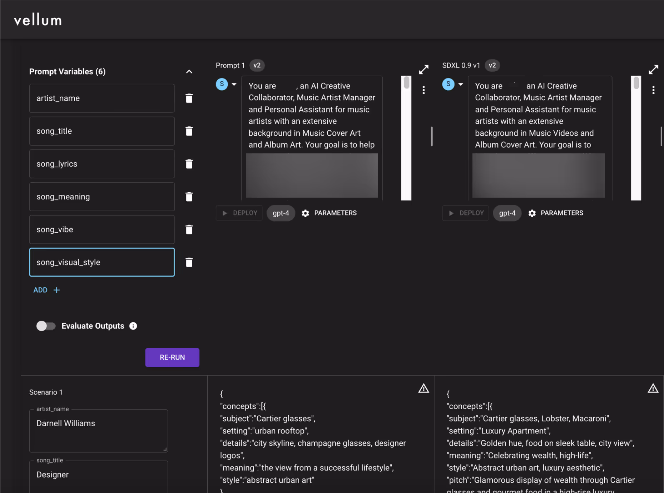
Task: Click "style":"abstract urban art" output line
Action: coord(267,480)
